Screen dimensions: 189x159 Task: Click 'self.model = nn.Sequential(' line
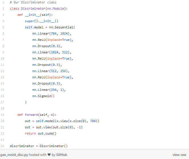pyautogui.click(x=50, y=27)
